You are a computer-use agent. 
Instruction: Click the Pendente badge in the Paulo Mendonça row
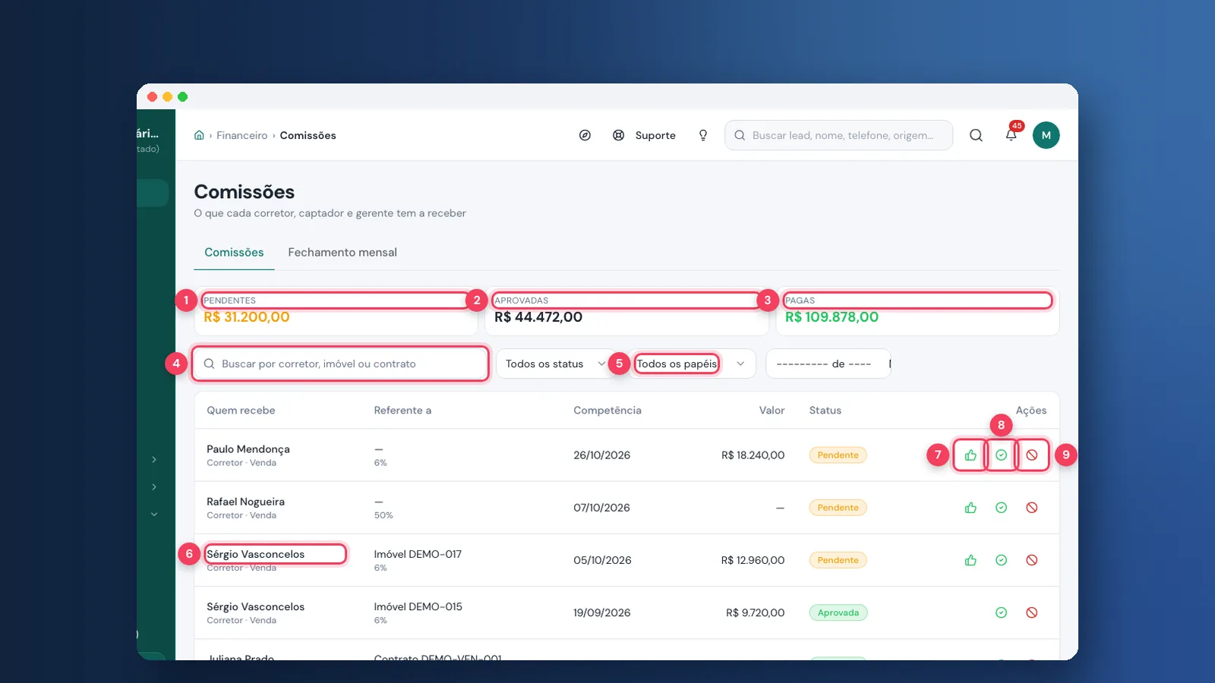(838, 455)
